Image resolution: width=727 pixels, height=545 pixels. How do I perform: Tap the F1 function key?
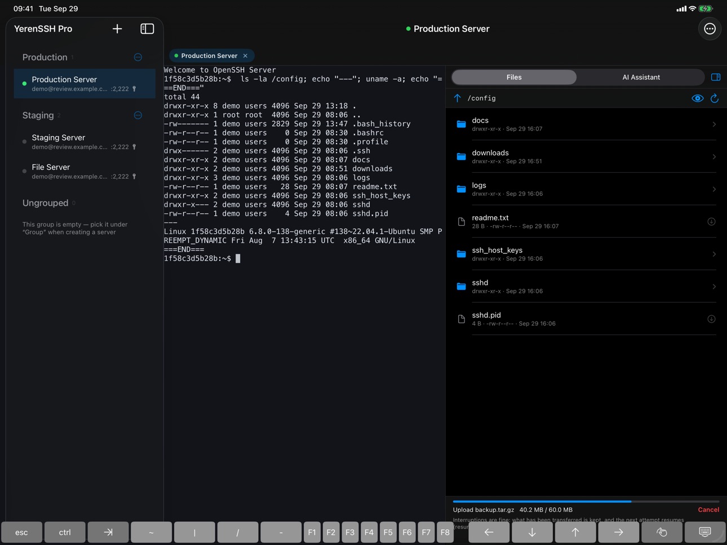click(x=312, y=532)
